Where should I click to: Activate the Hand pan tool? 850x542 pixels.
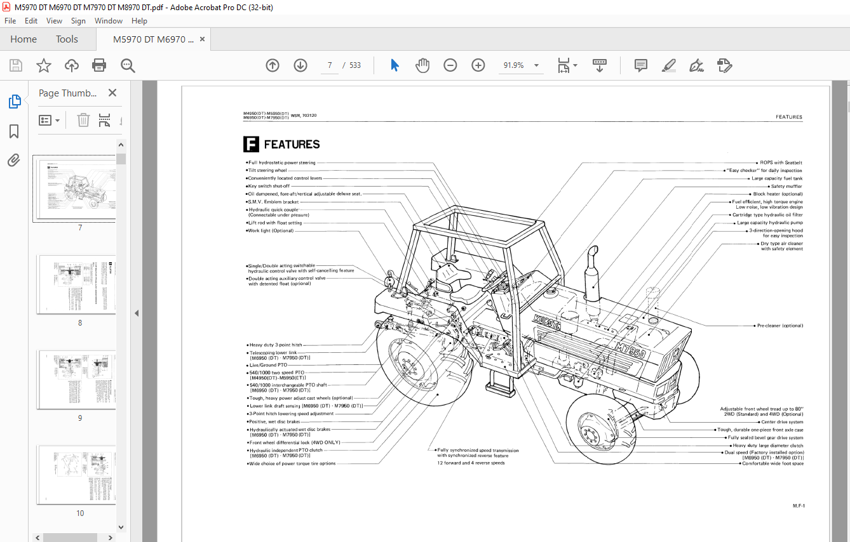[x=422, y=65]
